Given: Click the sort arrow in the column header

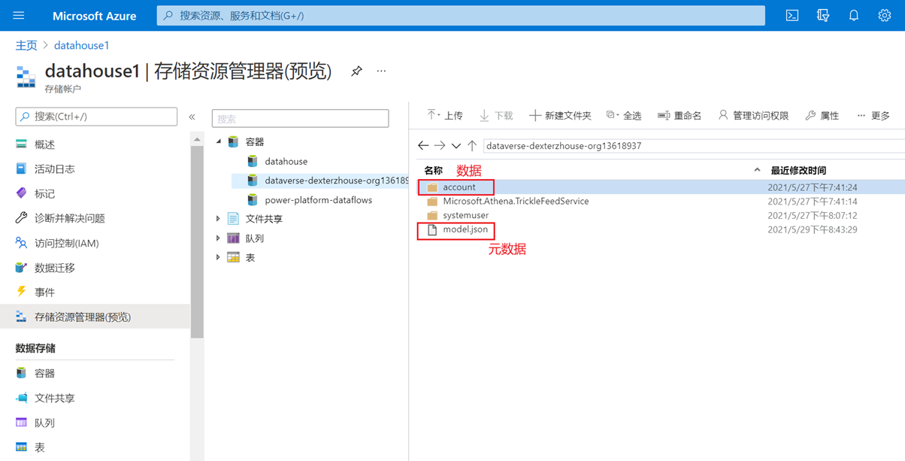Looking at the screenshot, I should (757, 170).
